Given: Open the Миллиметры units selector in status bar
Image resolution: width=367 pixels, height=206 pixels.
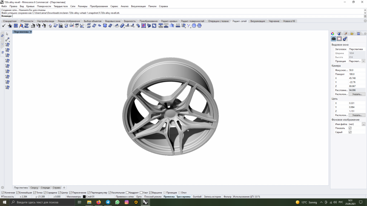Looking at the screenshot, I should coord(74,196).
